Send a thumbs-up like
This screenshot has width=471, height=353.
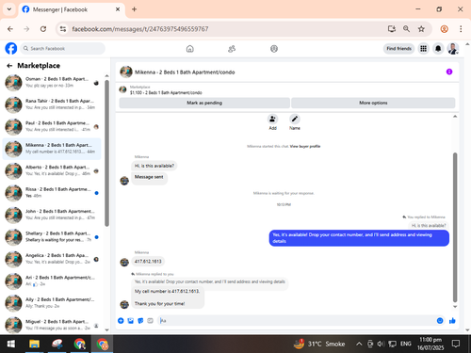pyautogui.click(x=452, y=321)
